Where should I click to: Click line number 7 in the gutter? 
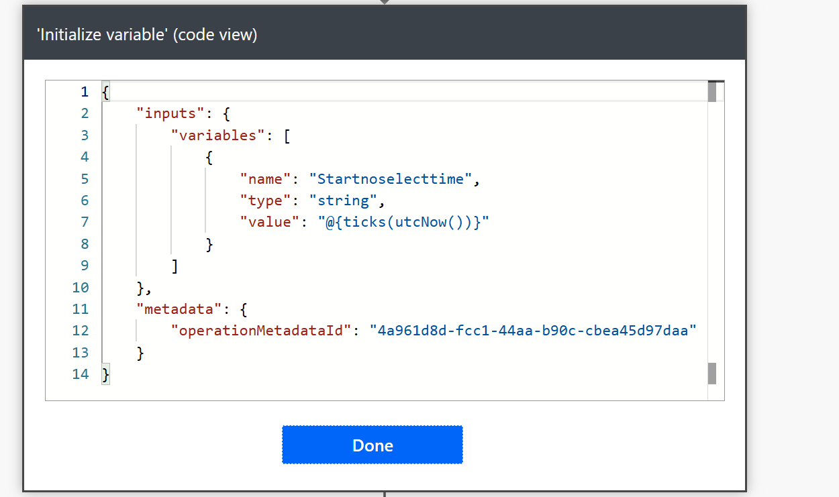(84, 222)
